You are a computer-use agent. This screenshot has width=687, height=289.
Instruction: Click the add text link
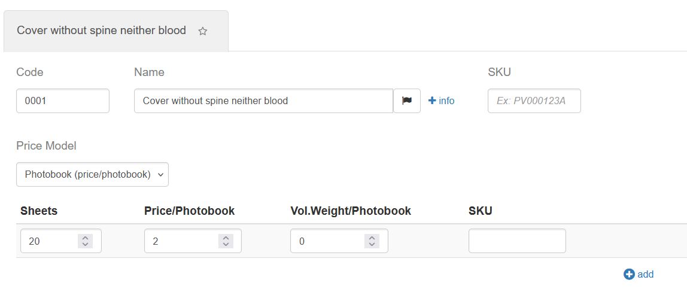tap(646, 274)
